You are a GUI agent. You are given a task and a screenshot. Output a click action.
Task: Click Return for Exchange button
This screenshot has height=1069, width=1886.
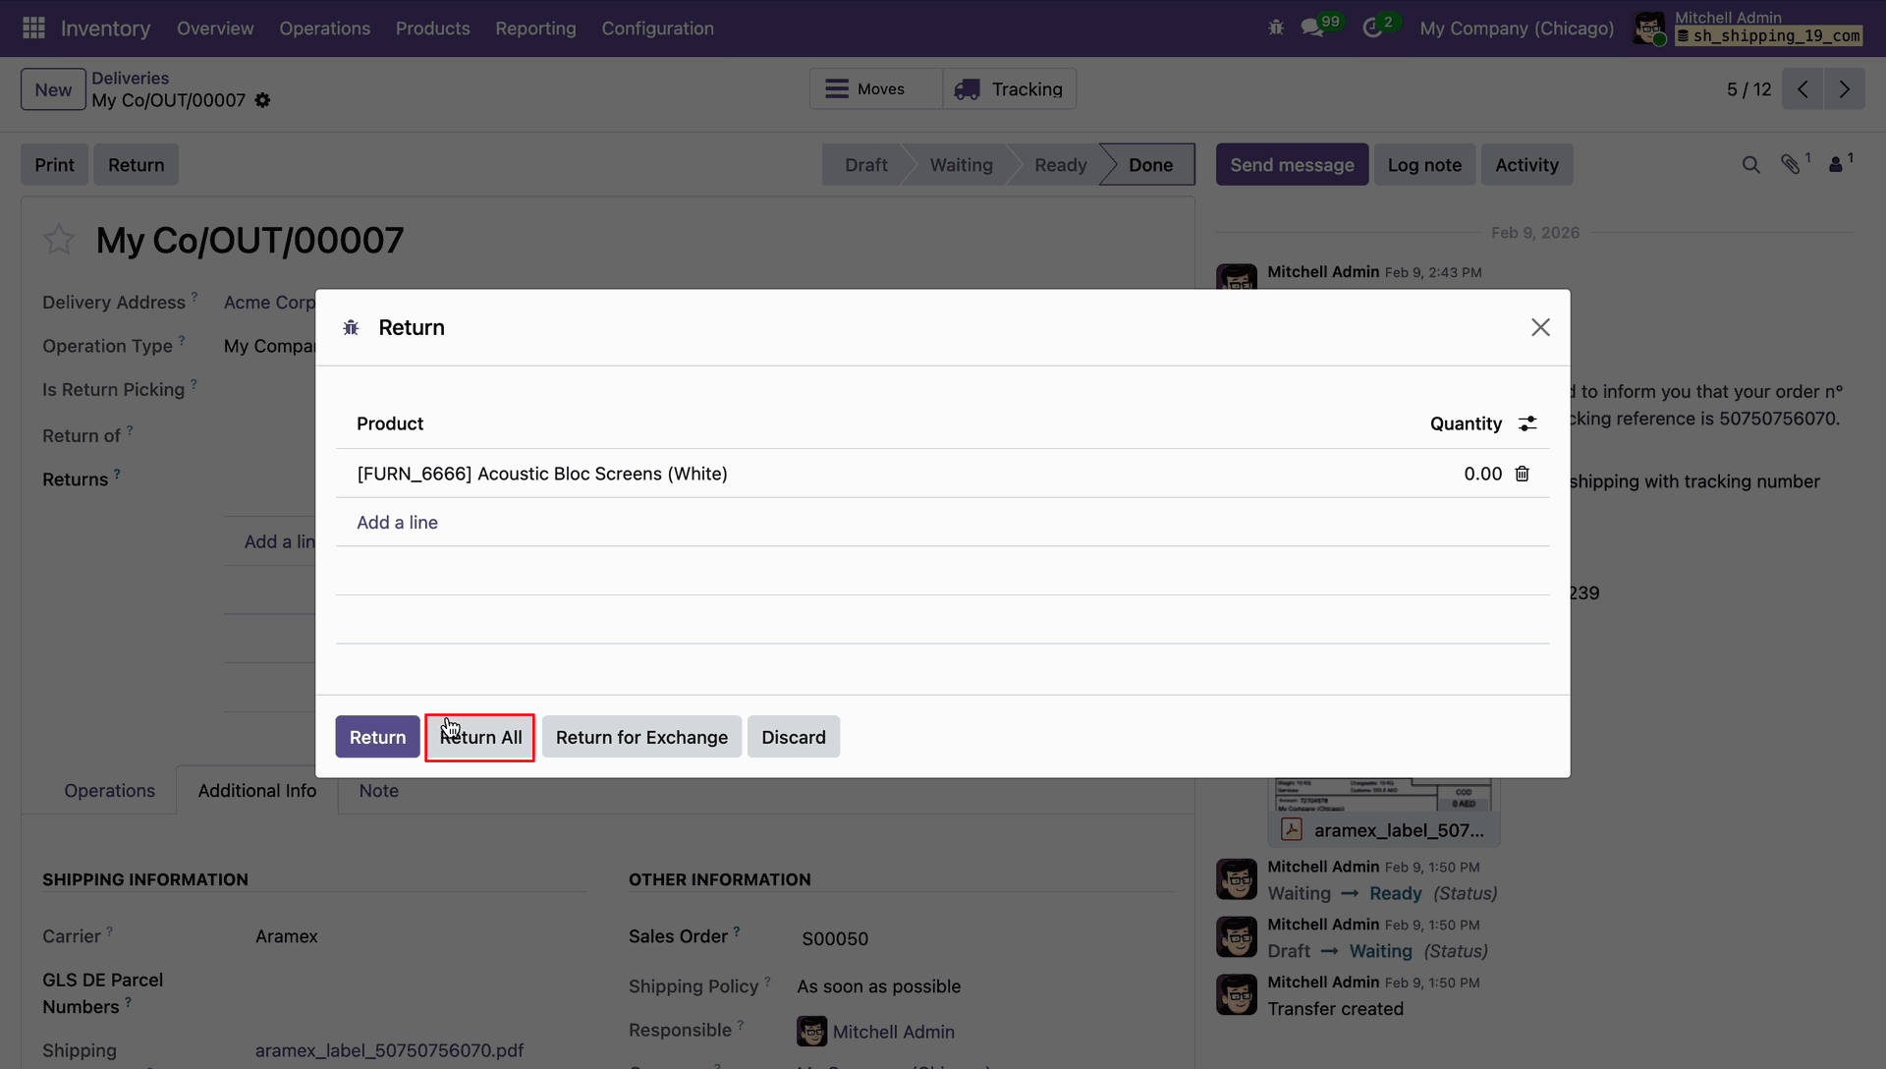point(641,737)
